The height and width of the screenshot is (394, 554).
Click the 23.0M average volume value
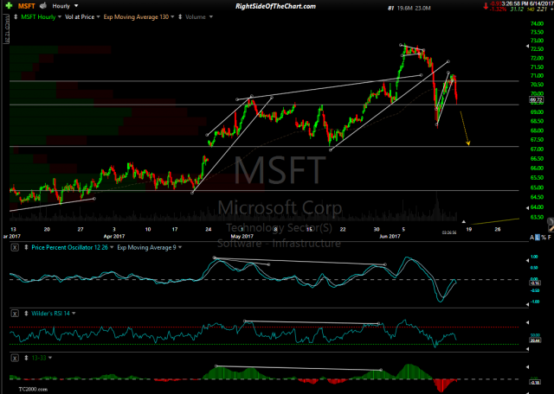pos(422,8)
